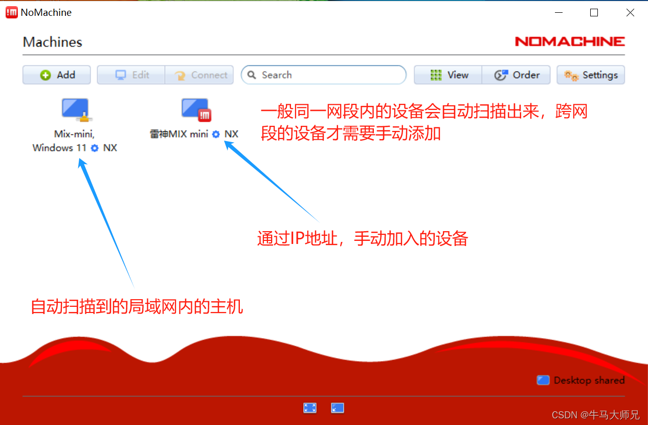Maximize the NoMachine window
This screenshot has height=425, width=648.
point(594,12)
